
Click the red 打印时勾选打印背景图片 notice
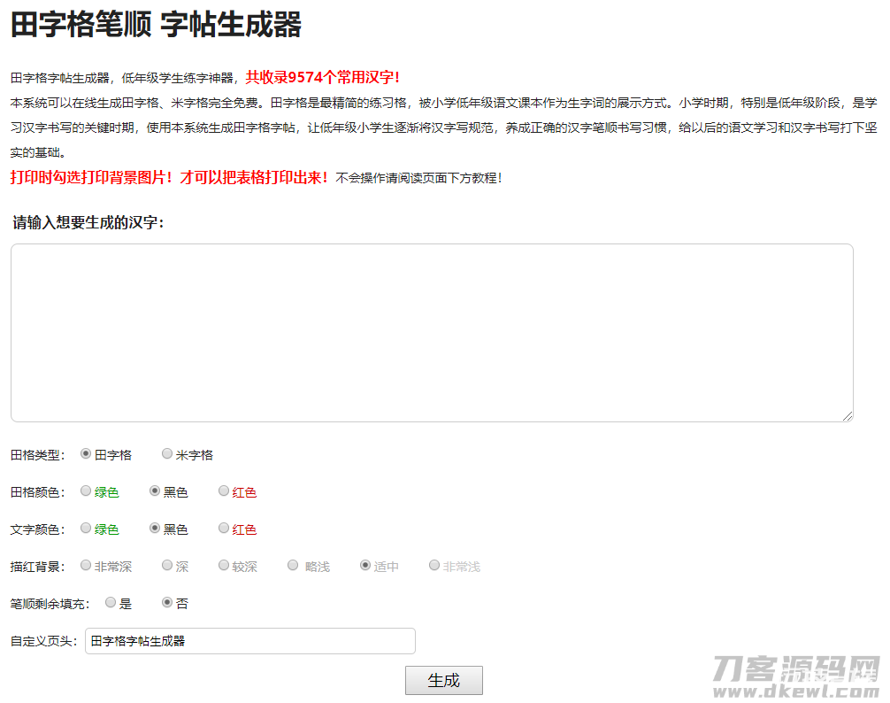(x=169, y=178)
